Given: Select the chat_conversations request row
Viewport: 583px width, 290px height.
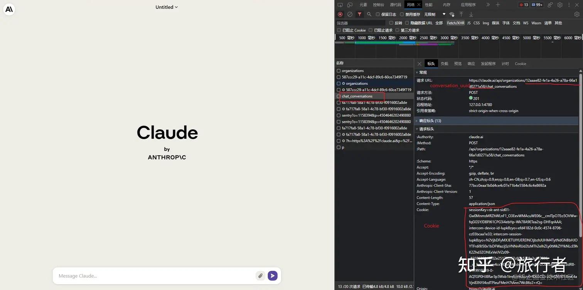Looking at the screenshot, I should (x=374, y=96).
